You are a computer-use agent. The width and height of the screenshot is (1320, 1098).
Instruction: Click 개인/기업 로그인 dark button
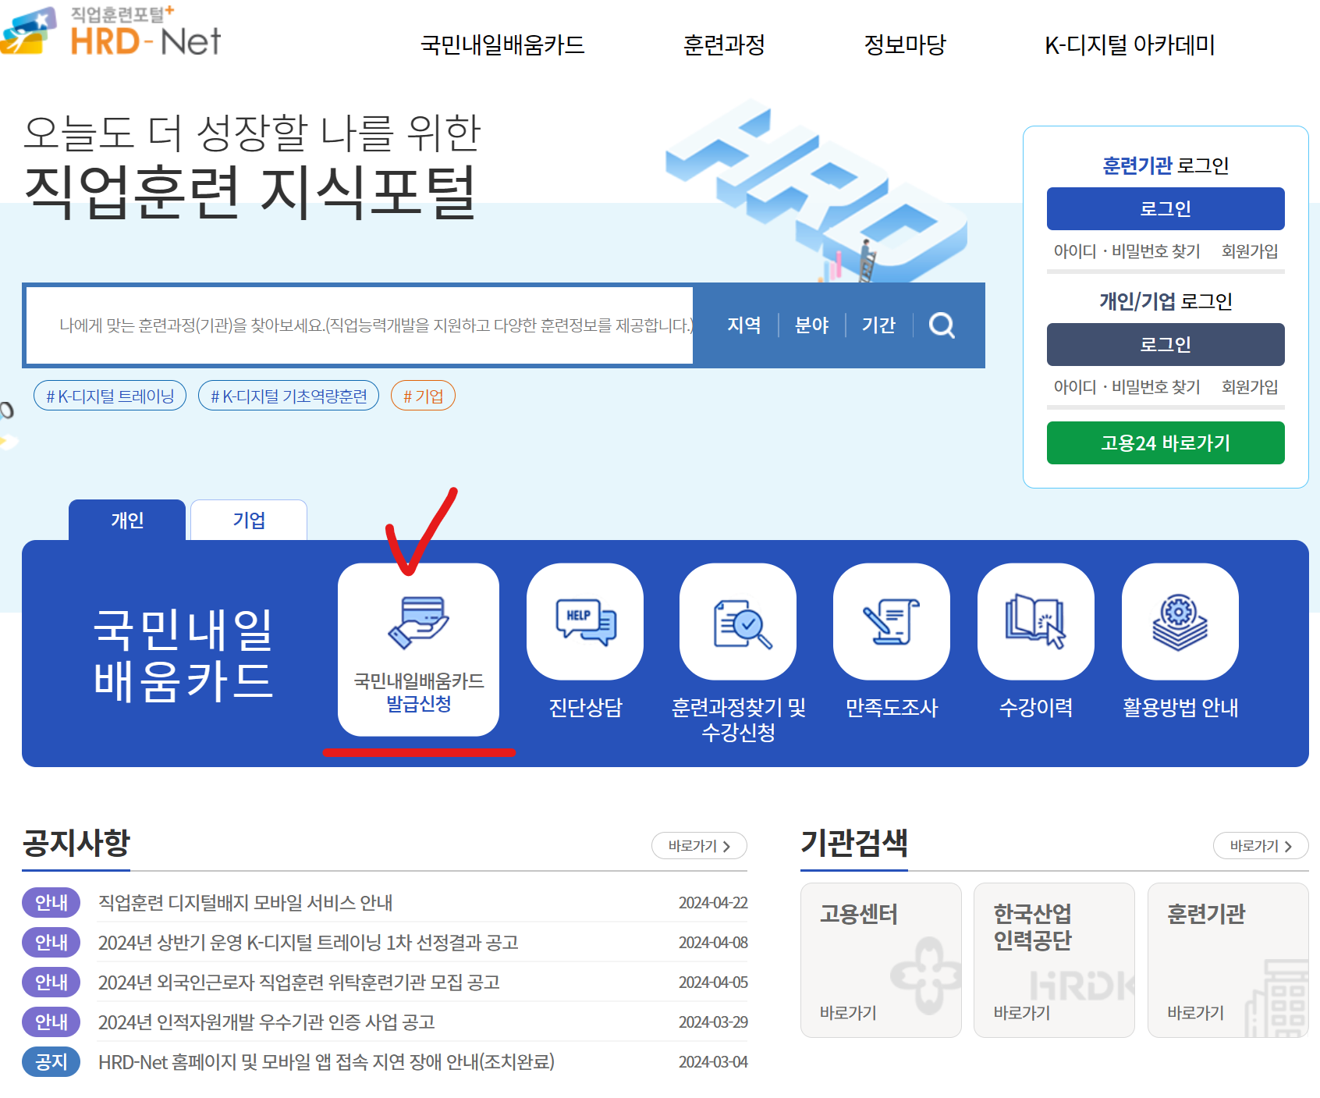(1166, 344)
